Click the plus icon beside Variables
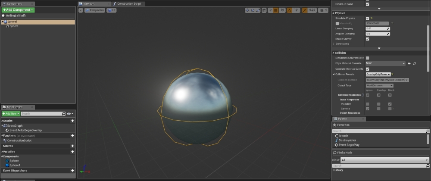Viewport: 431px width, 181px height. pyautogui.click(x=72, y=152)
